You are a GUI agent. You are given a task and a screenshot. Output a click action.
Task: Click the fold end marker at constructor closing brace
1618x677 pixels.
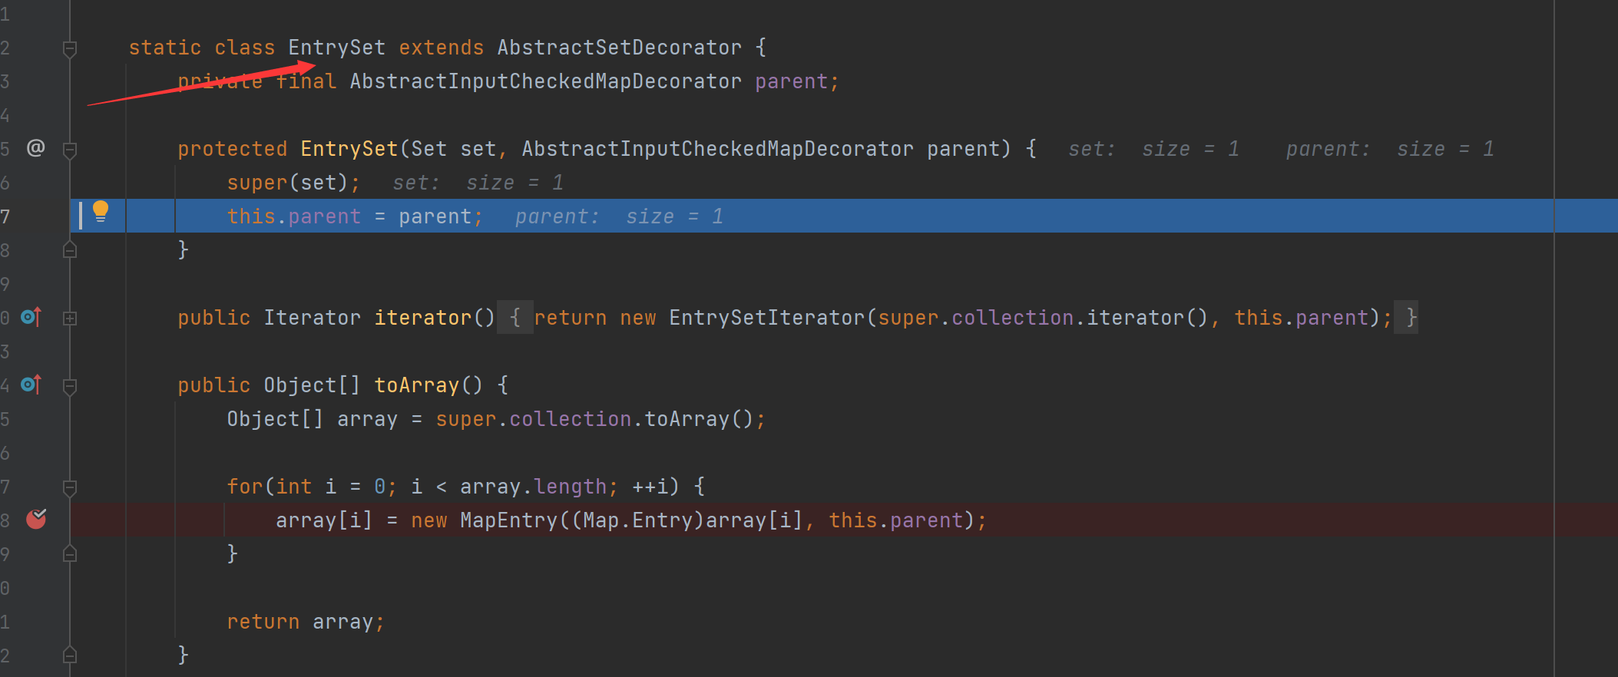tap(70, 250)
